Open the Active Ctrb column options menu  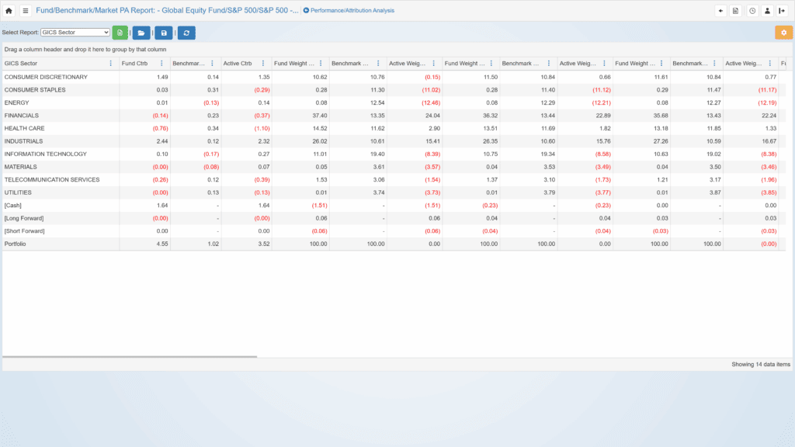pos(265,64)
